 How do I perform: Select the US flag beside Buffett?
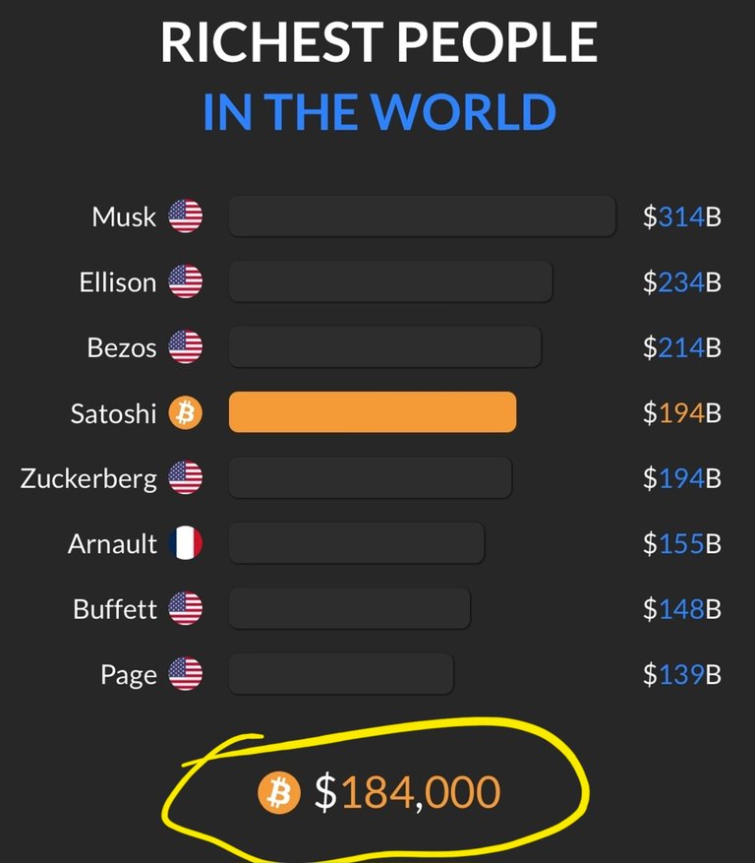coord(186,608)
